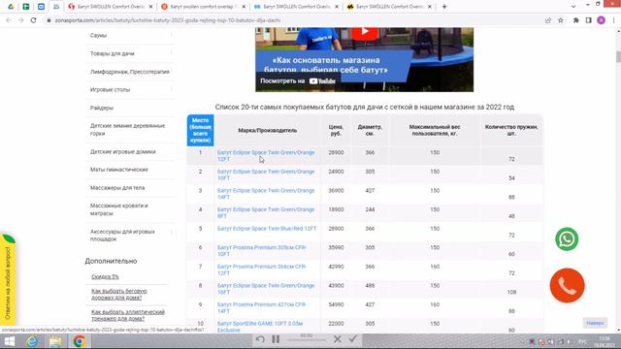
Task: Open Chrome three-dot menu
Action: [613, 20]
